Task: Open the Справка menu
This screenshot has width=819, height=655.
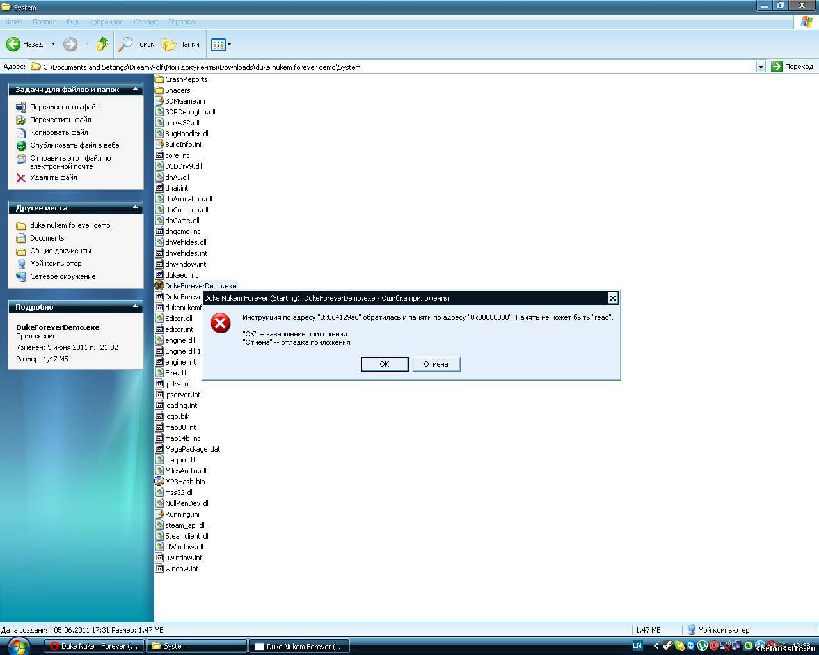Action: coord(180,22)
